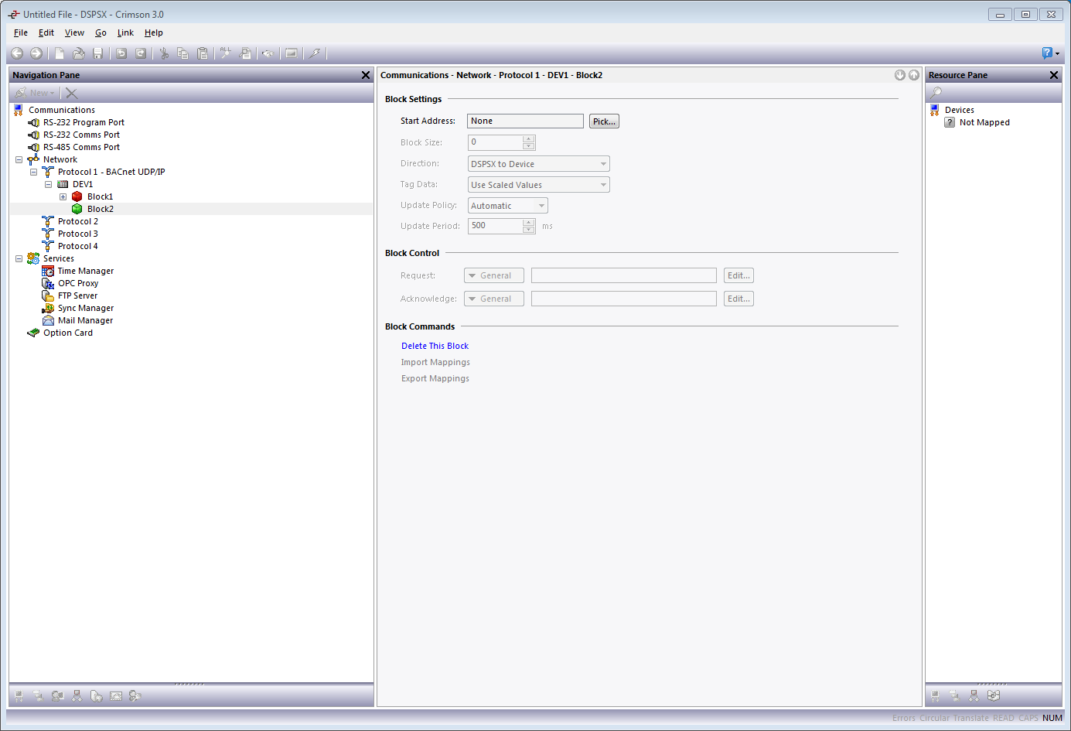This screenshot has height=731, width=1071.
Task: Open the Tag Data dropdown
Action: point(539,185)
